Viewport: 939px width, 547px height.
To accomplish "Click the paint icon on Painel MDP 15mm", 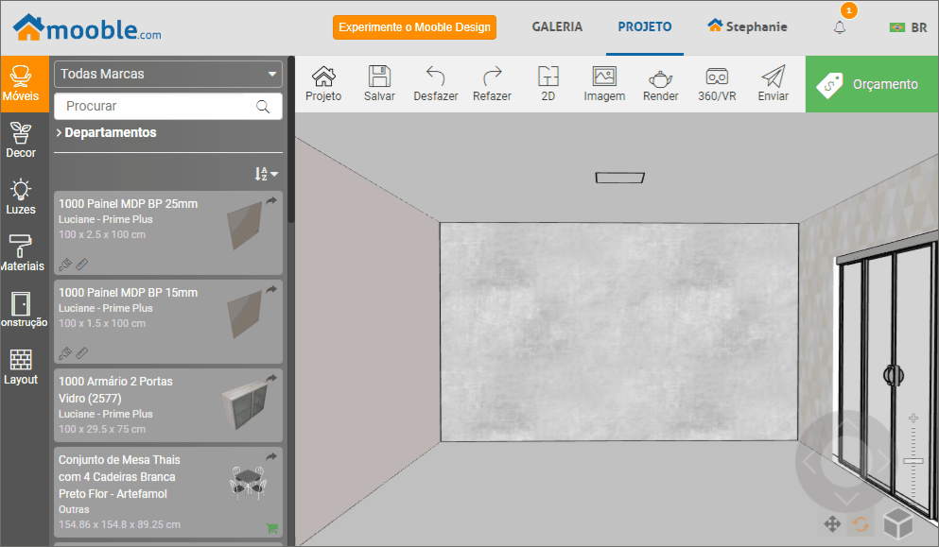I will point(64,353).
